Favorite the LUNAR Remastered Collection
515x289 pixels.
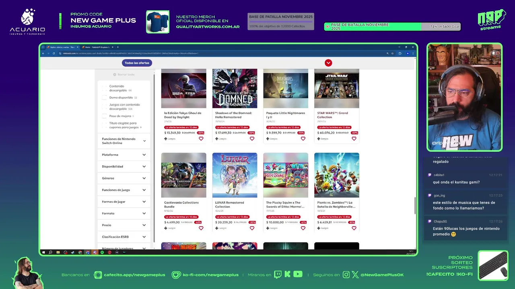pos(252,228)
